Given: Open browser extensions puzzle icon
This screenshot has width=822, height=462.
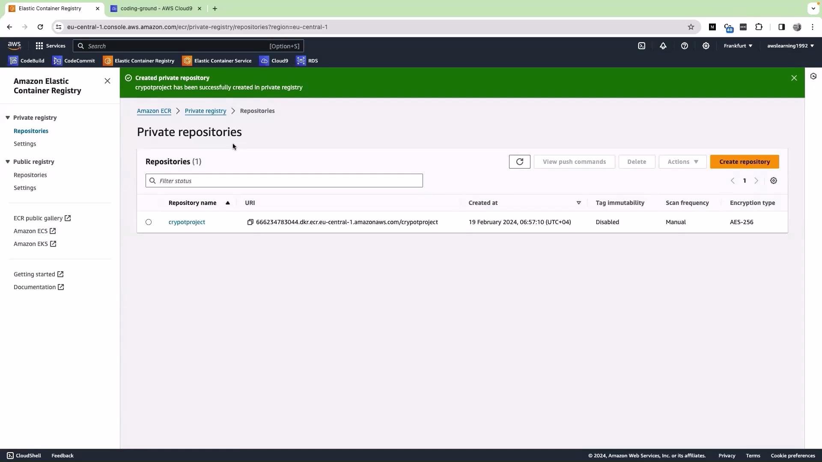Looking at the screenshot, I should [759, 27].
